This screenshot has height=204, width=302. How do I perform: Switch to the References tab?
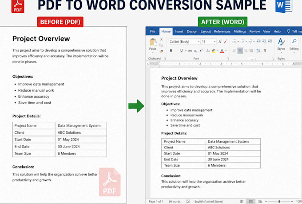click(x=222, y=31)
